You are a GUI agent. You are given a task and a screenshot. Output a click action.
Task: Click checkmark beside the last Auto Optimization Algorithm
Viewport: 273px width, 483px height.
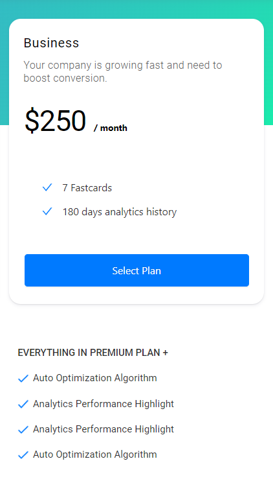23,455
